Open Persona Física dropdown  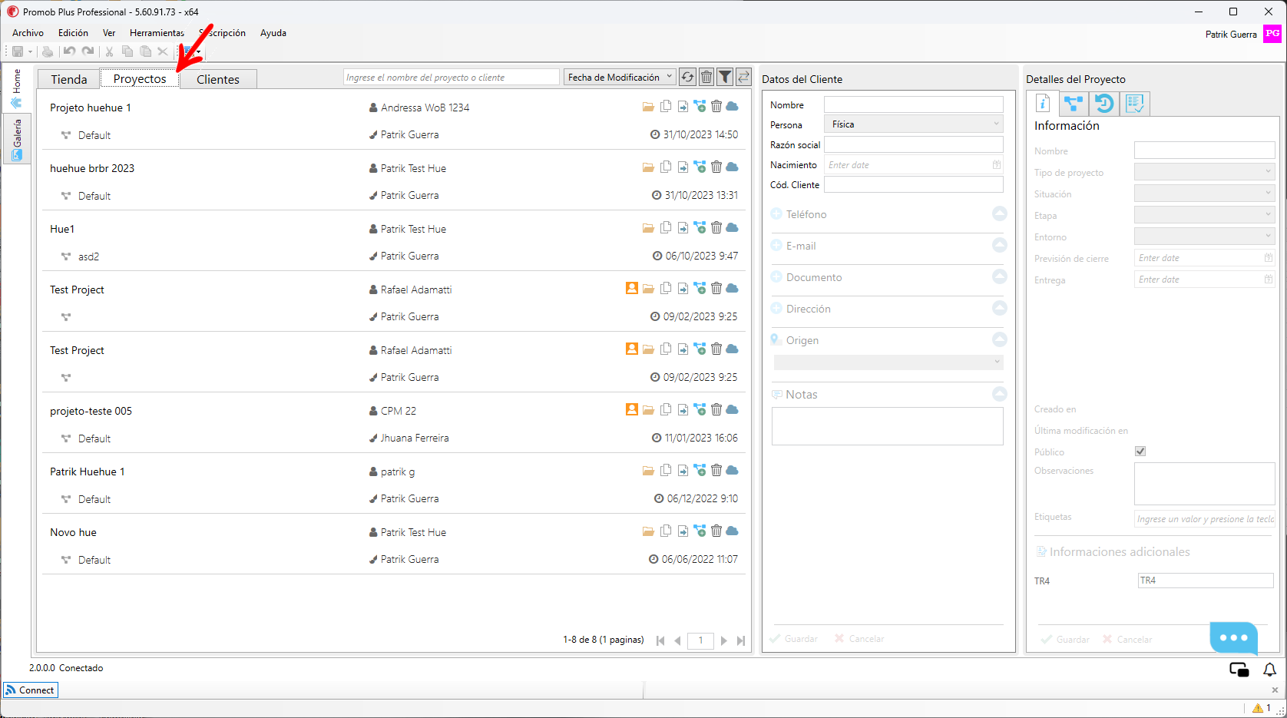point(914,124)
